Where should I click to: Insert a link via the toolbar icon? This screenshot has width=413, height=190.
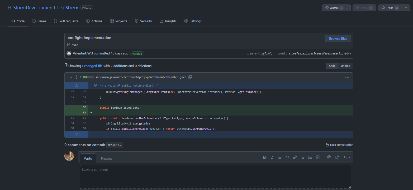tap(295, 157)
